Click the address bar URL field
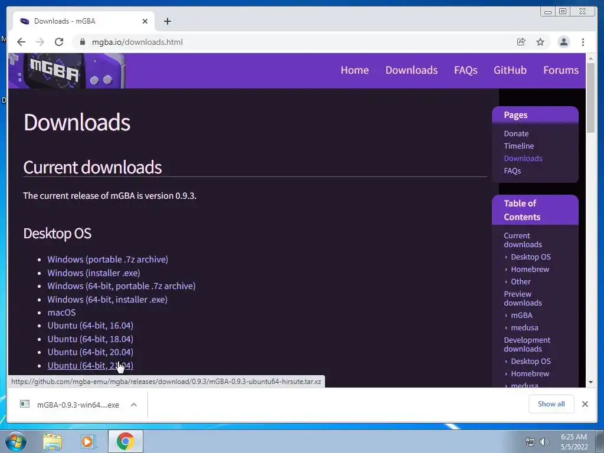The width and height of the screenshot is (604, 453). [300, 42]
